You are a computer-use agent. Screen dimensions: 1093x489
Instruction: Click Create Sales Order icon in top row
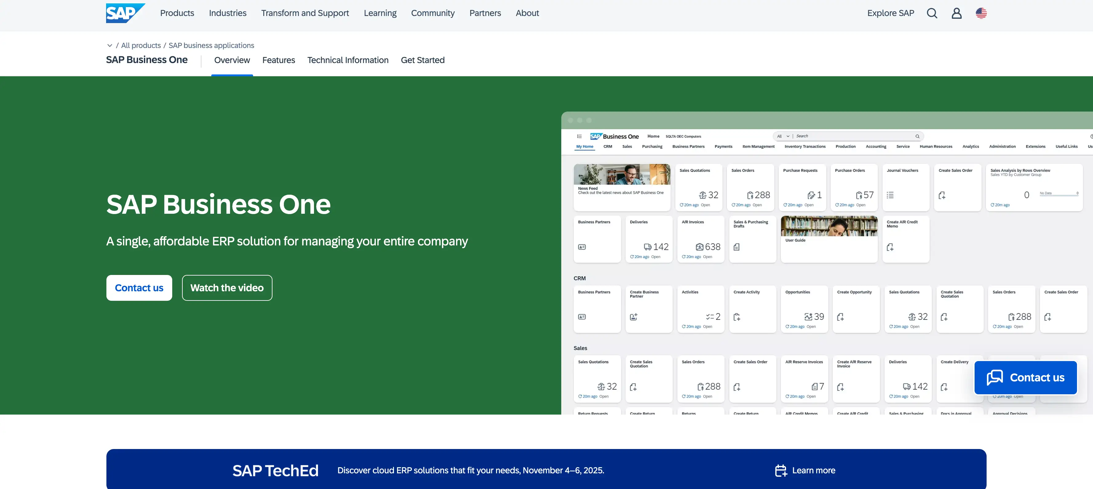coord(941,195)
